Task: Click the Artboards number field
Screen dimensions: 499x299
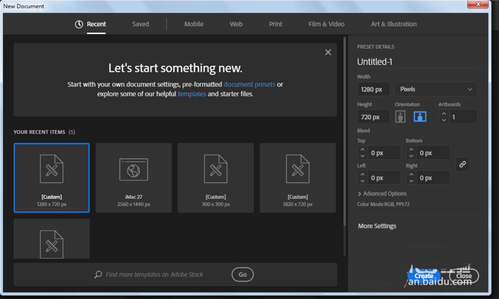Action: coord(464,117)
